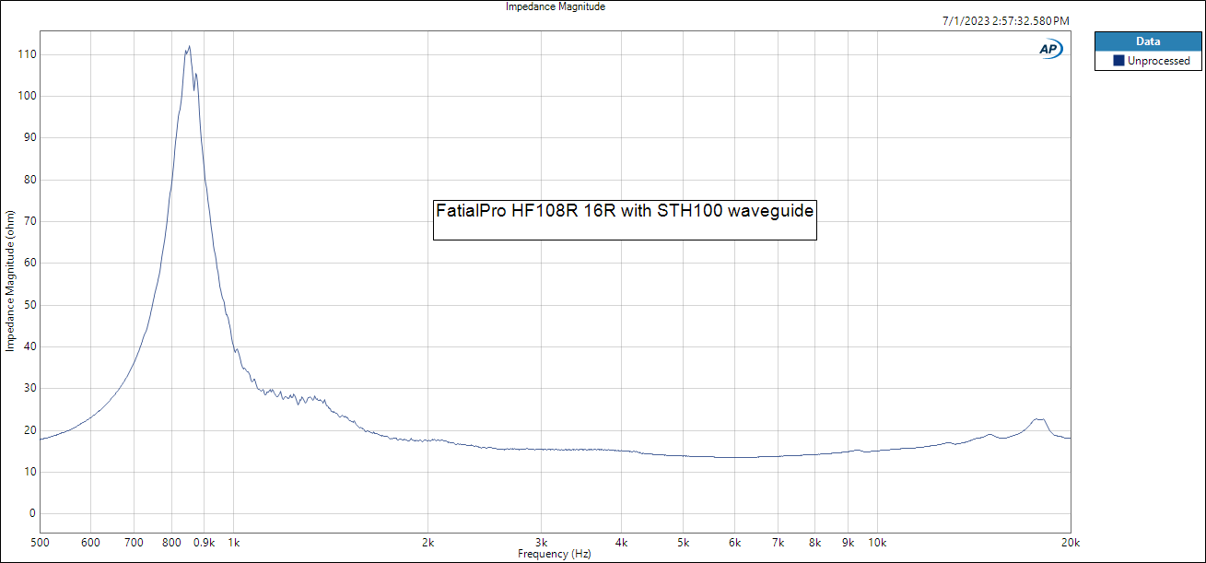This screenshot has height=563, width=1206.
Task: Click the 20k tick on frequency axis
Action: click(x=1069, y=542)
